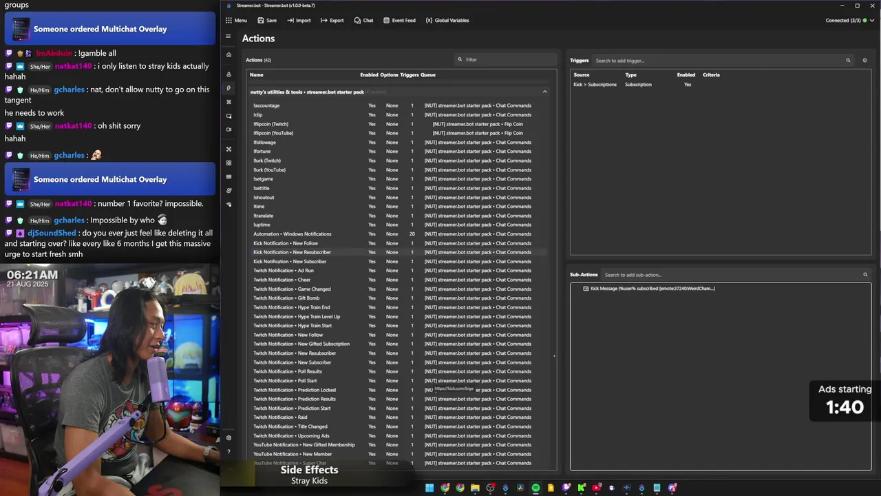This screenshot has height=496, width=881.
Task: Select Twitch Notification • Gift Bomb action
Action: [286, 298]
